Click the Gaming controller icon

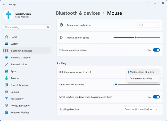point(6,92)
